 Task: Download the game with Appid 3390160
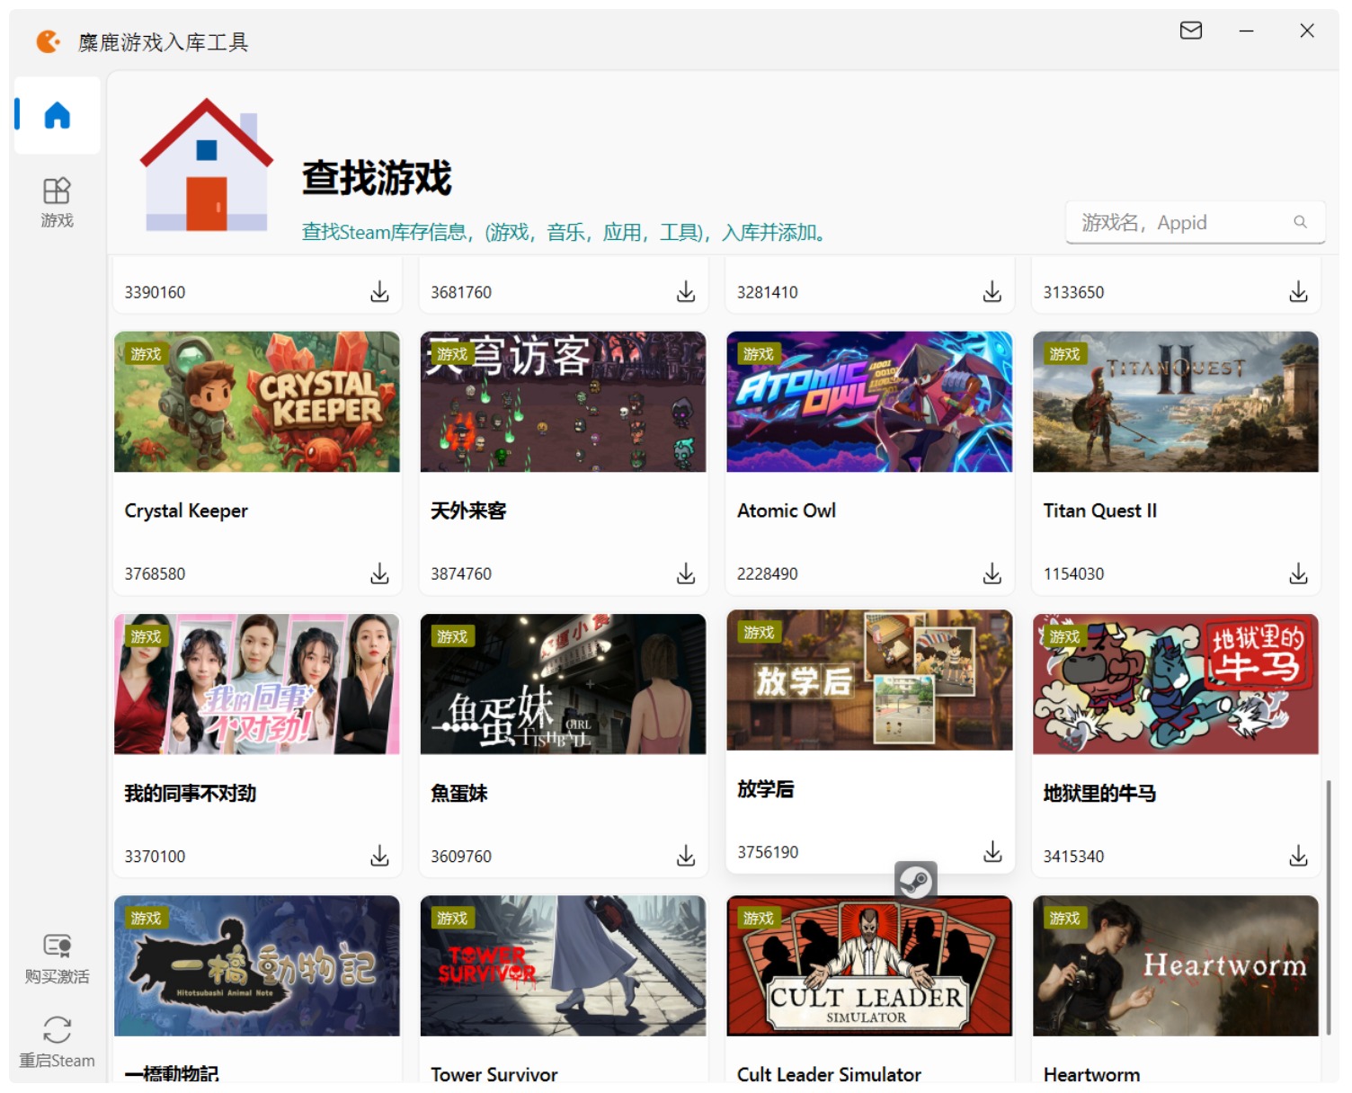[x=380, y=291]
